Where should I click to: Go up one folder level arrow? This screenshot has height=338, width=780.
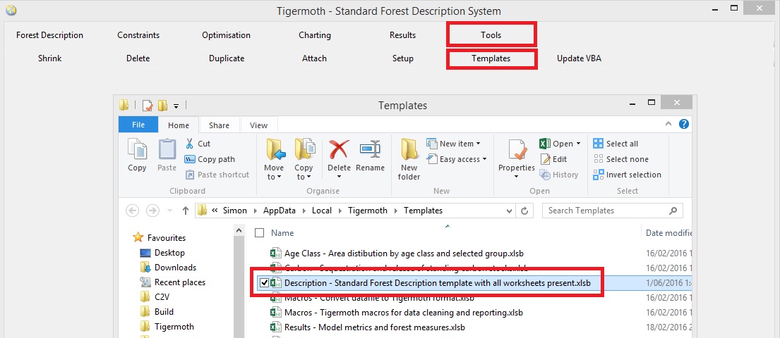[186, 211]
